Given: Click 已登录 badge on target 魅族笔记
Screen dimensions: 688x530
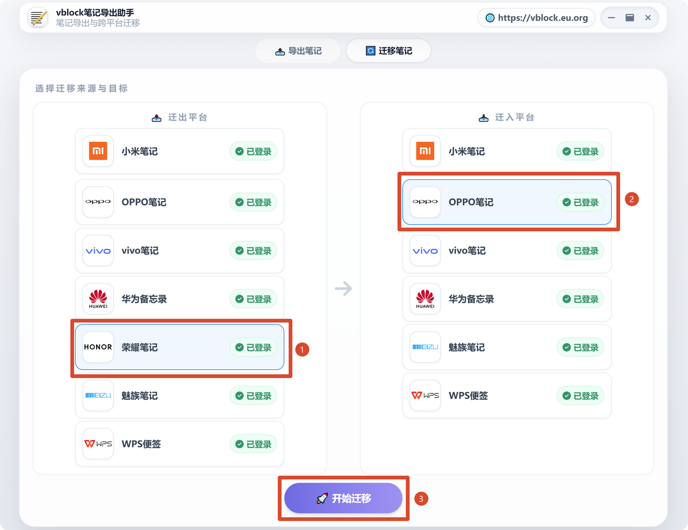Looking at the screenshot, I should click(x=580, y=347).
